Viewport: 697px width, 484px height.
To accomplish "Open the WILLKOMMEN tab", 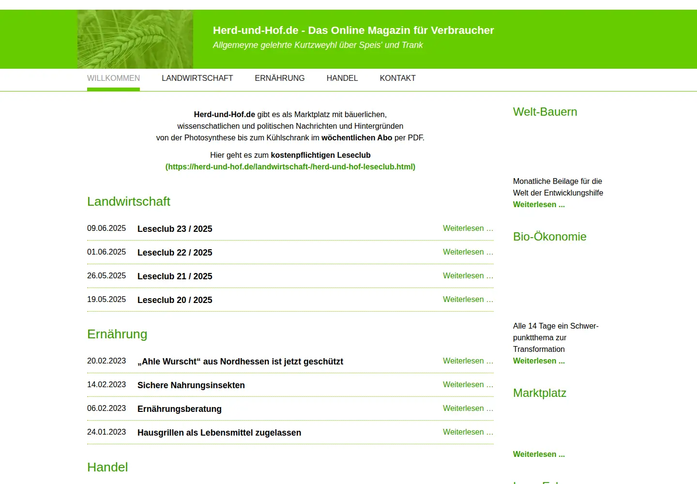I will coord(113,78).
